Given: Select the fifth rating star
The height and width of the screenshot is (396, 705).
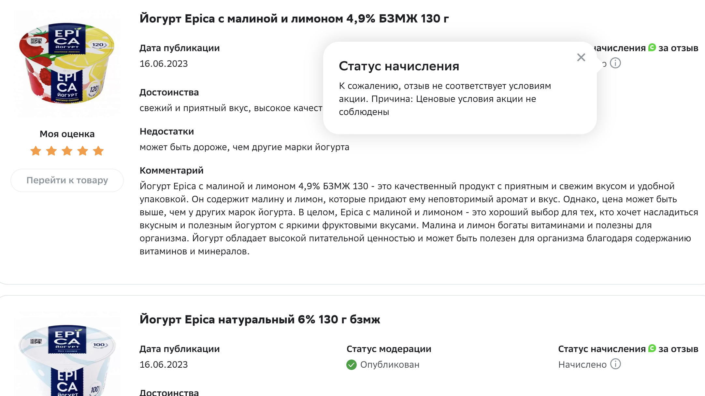Looking at the screenshot, I should click(98, 151).
